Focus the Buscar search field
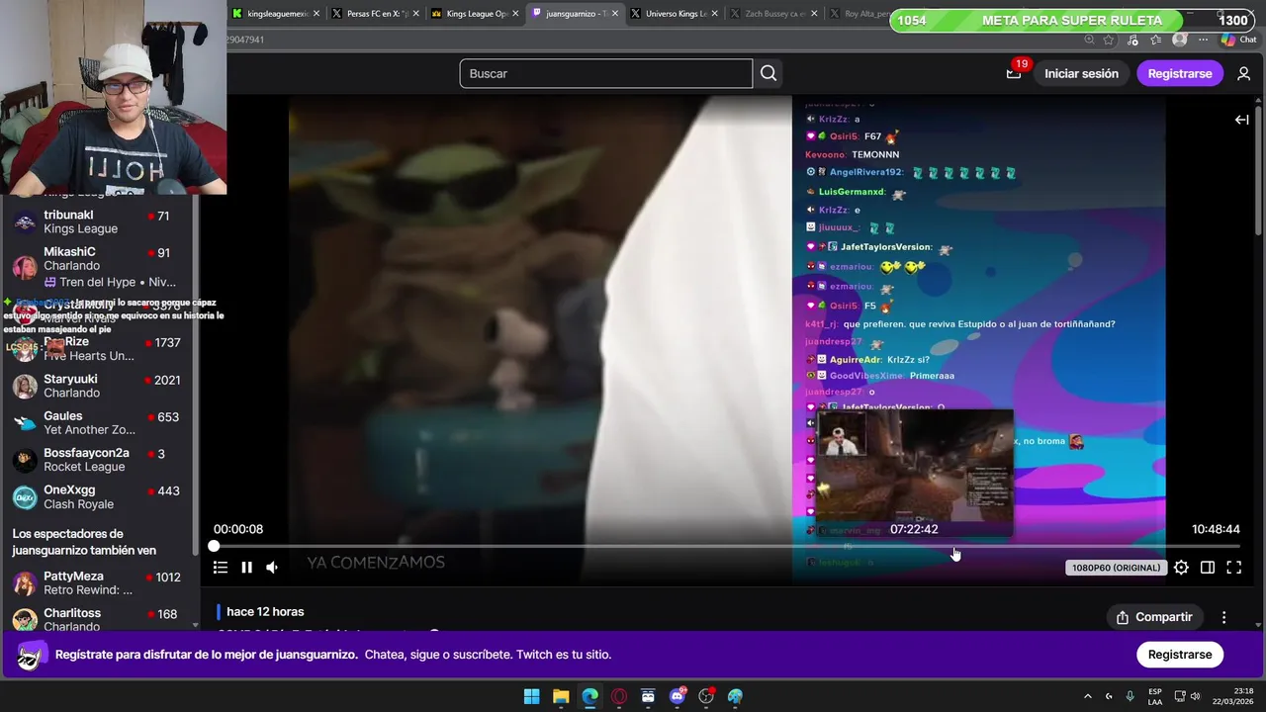Image resolution: width=1266 pixels, height=712 pixels. click(x=605, y=73)
